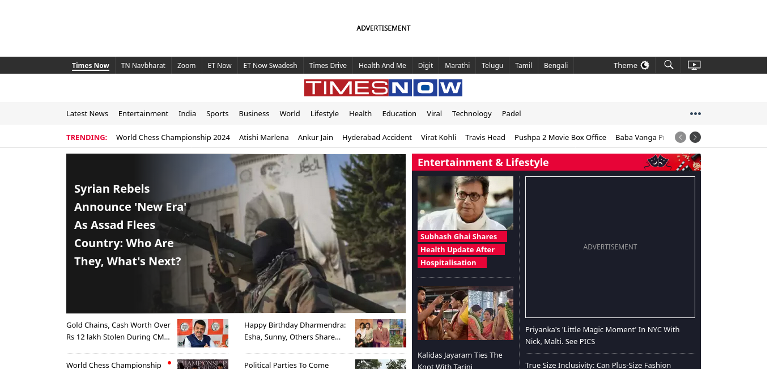
Task: Open trending Pushpa 2 Movie Box Office
Action: tap(560, 137)
